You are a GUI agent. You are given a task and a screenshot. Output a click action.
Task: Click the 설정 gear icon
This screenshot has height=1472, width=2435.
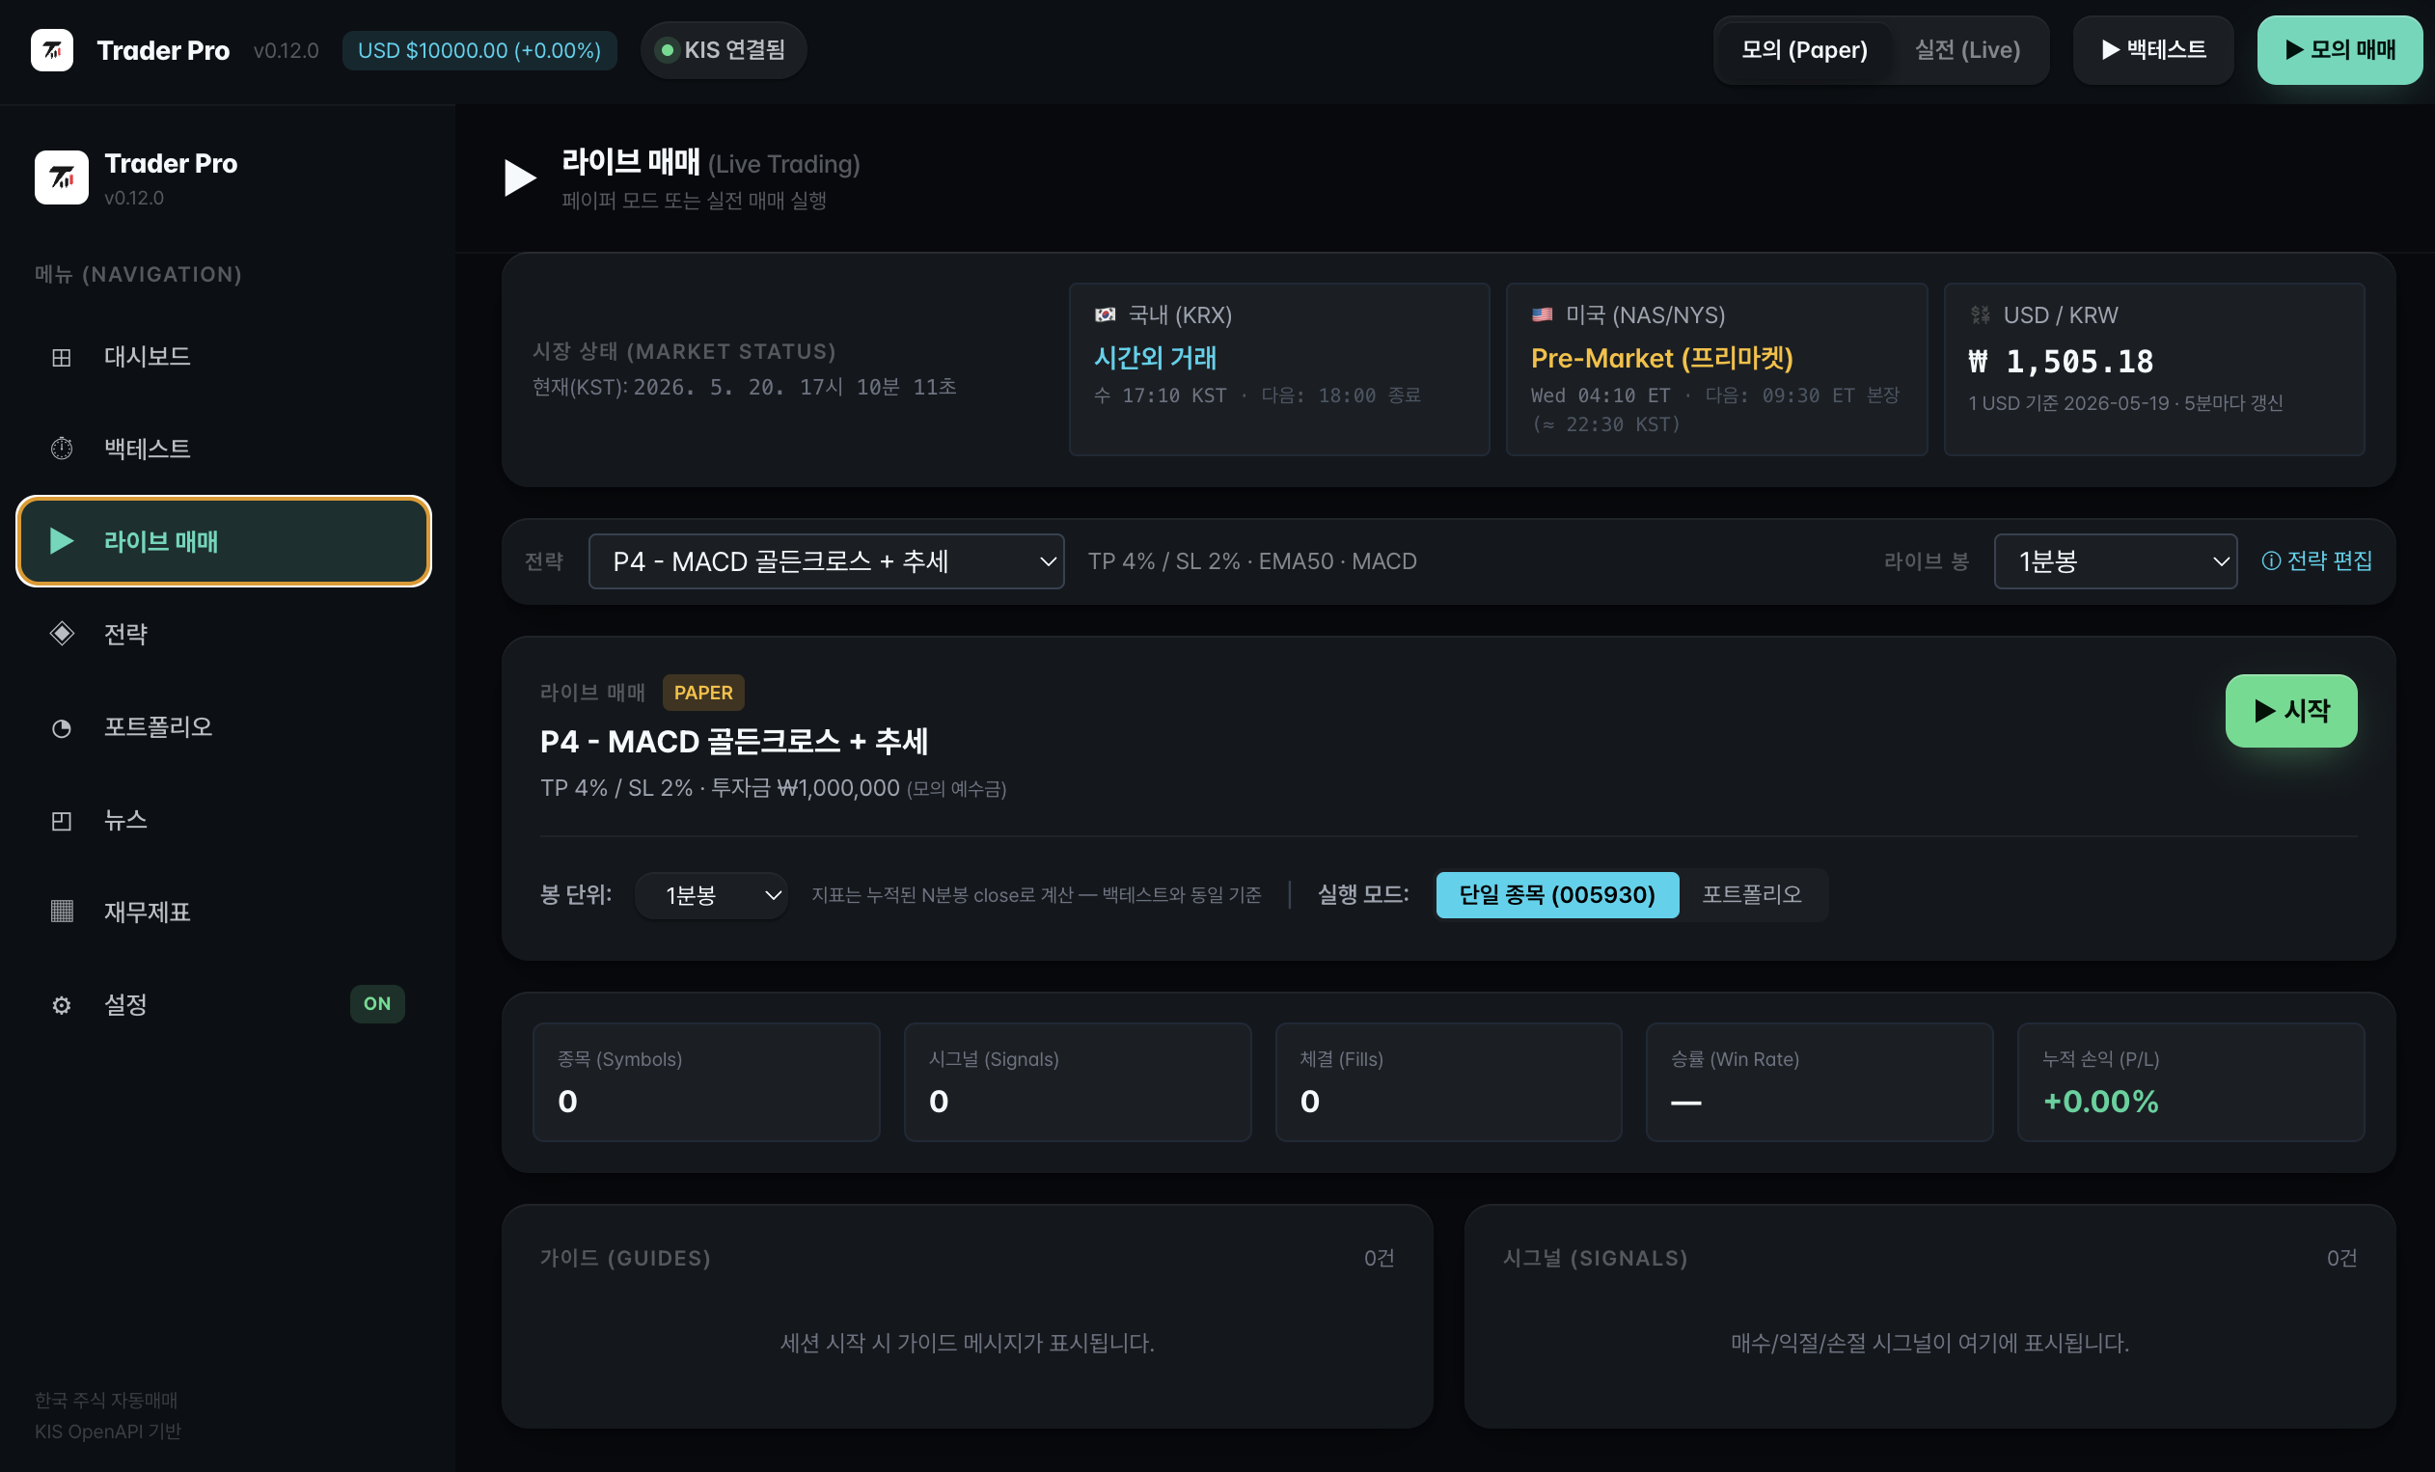(62, 1005)
